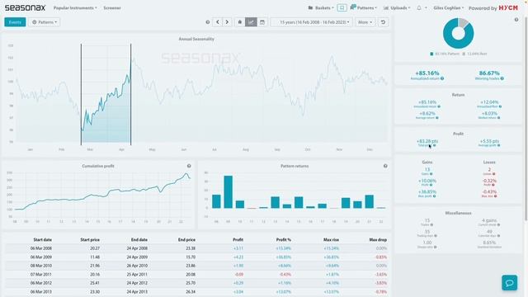Click info icon beside Max loss -0.43%
This screenshot has height=297, width=528.
tap(495, 196)
